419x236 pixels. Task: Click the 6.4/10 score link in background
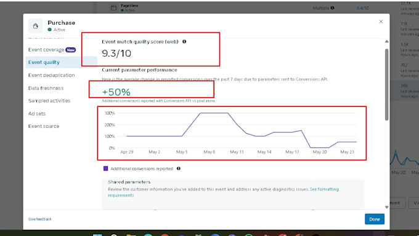click(x=362, y=8)
